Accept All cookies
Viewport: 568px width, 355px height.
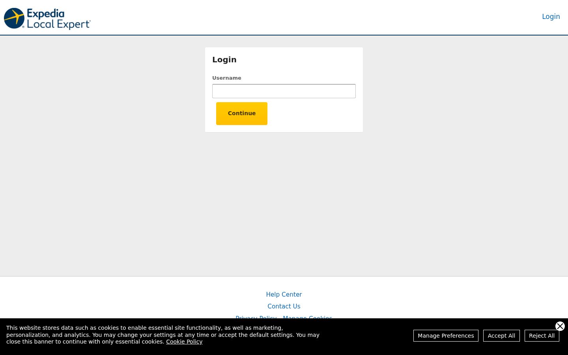click(x=501, y=336)
